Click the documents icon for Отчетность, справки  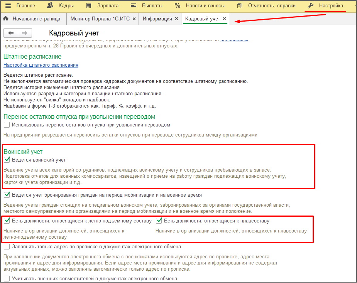(x=240, y=6)
